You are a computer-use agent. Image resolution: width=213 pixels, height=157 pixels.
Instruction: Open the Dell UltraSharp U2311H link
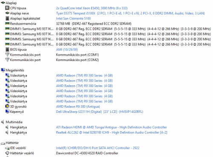(100, 112)
